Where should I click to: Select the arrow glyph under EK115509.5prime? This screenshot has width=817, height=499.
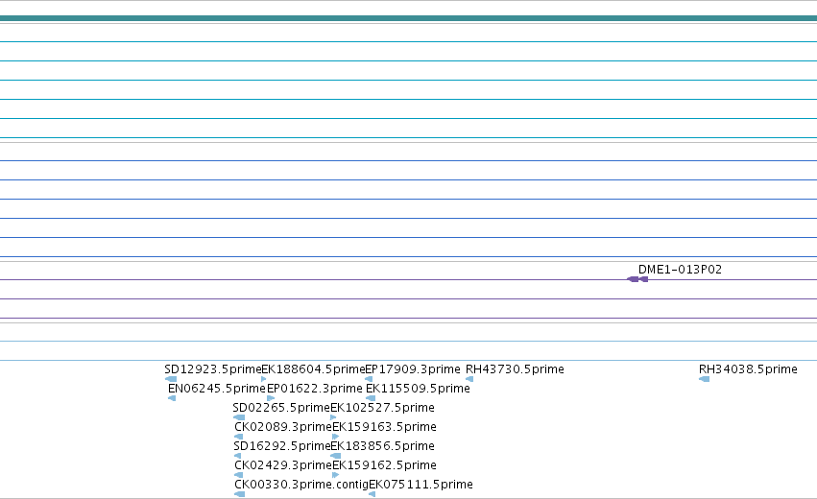[371, 398]
